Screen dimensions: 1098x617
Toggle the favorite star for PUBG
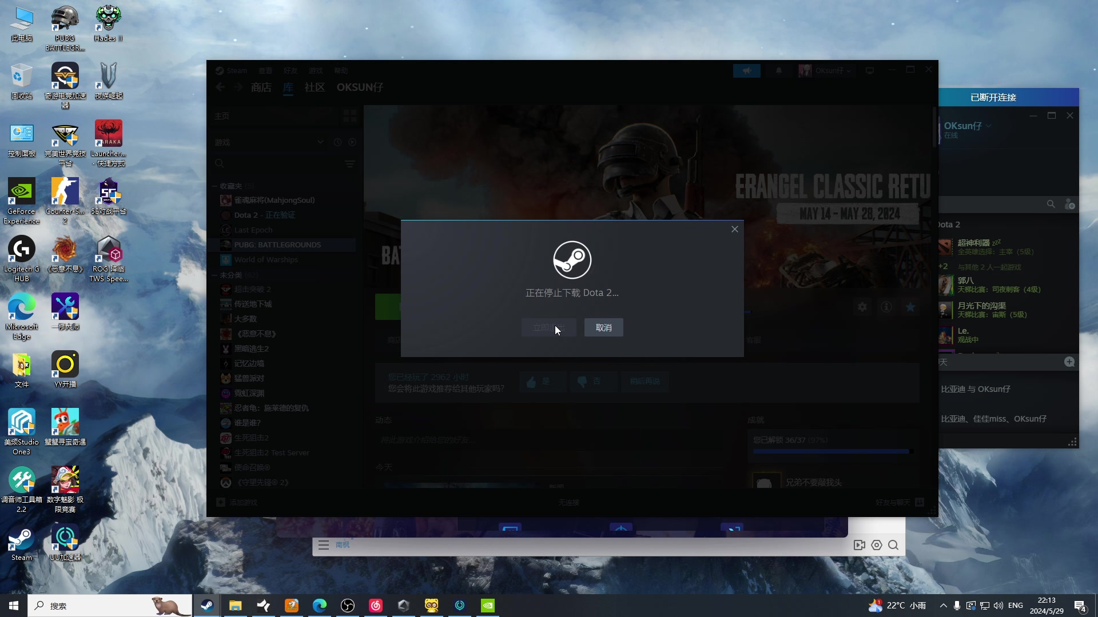[910, 307]
